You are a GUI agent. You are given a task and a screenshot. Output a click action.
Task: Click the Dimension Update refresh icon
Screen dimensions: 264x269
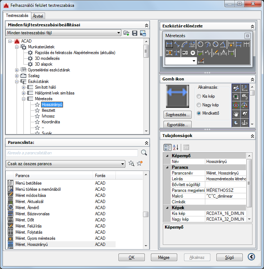click(231, 53)
